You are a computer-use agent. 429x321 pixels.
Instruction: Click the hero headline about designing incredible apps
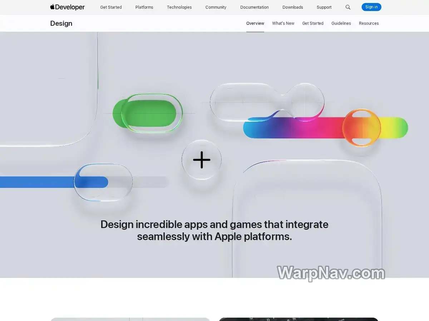214,230
